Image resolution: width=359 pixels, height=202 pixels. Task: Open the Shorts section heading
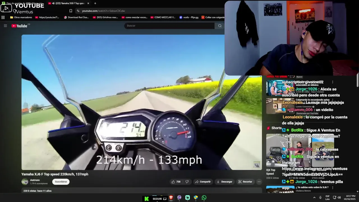coord(274,128)
